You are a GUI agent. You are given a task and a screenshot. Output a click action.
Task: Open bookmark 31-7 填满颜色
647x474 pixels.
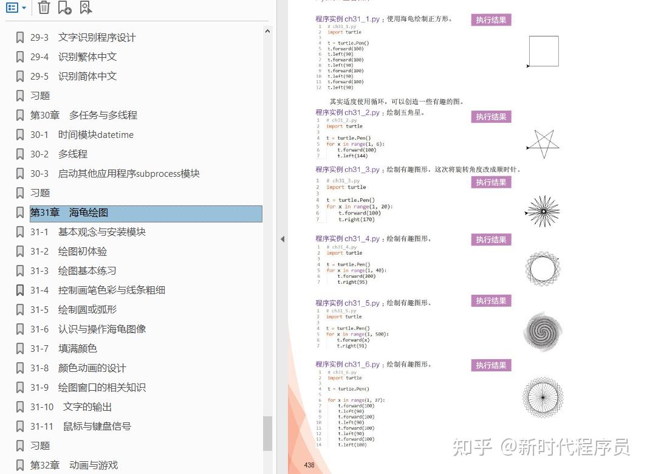(64, 348)
